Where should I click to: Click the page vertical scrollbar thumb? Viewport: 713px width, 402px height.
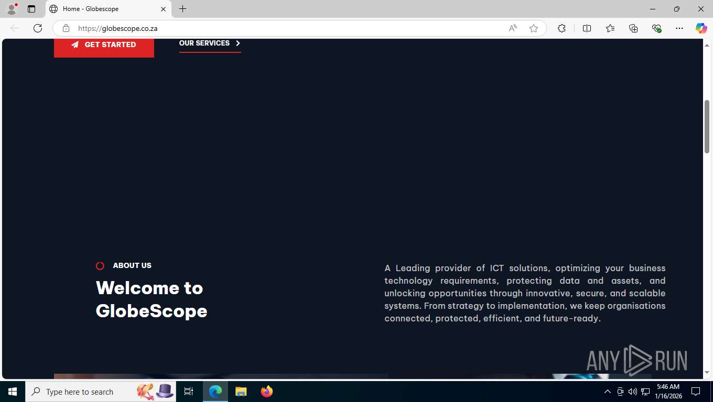coord(707,127)
